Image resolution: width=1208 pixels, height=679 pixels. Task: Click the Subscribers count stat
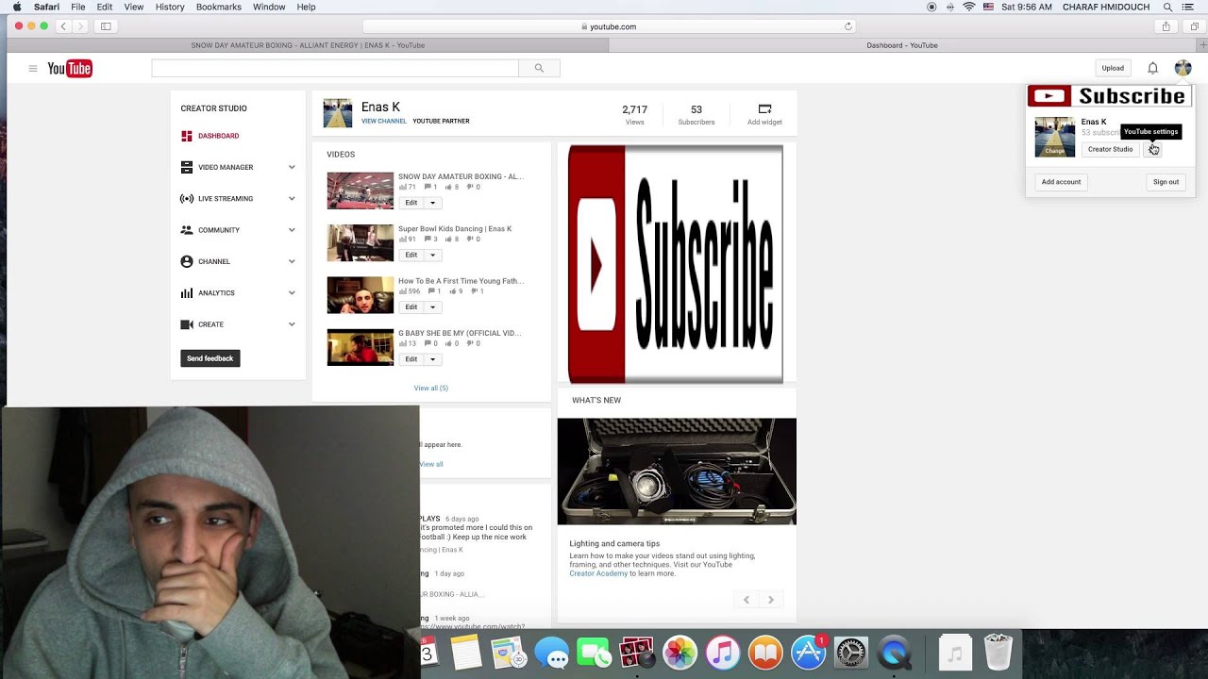pyautogui.click(x=696, y=114)
